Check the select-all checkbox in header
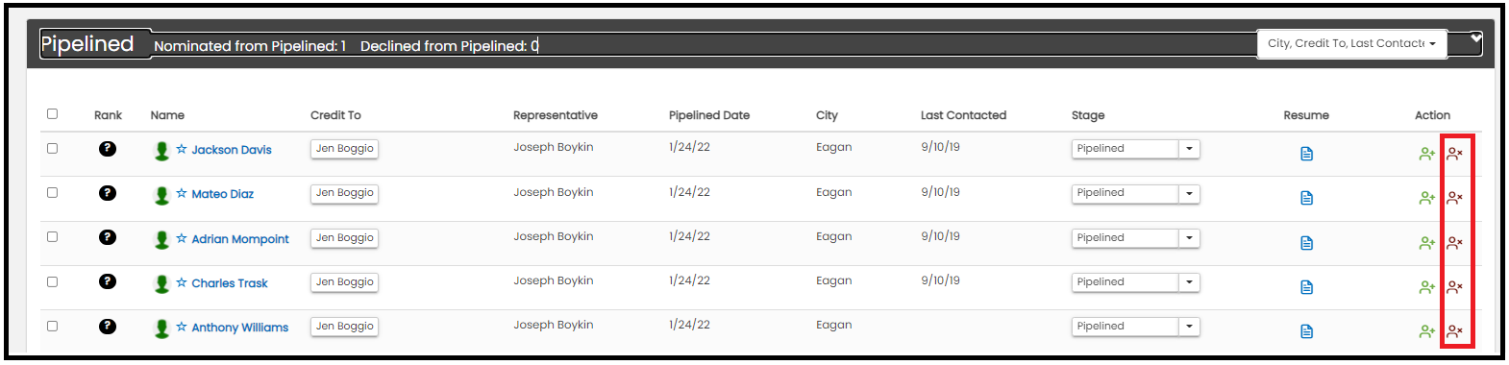This screenshot has width=1509, height=365. [52, 113]
